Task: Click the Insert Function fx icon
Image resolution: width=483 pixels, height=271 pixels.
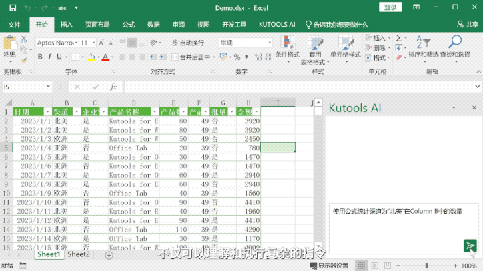Action: coord(113,87)
